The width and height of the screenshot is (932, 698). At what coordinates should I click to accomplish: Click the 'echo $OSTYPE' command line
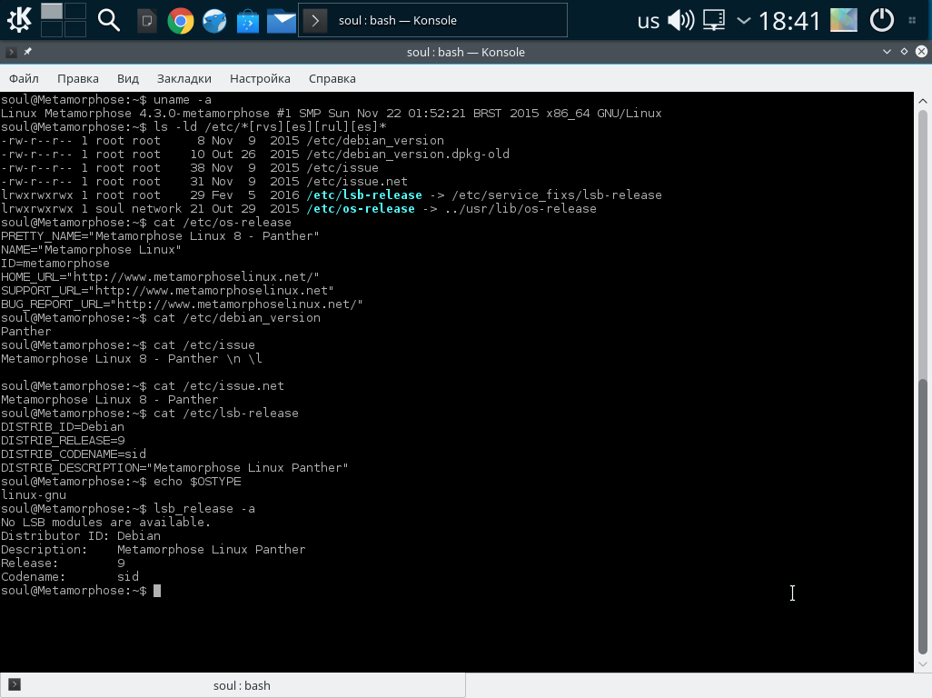click(121, 482)
